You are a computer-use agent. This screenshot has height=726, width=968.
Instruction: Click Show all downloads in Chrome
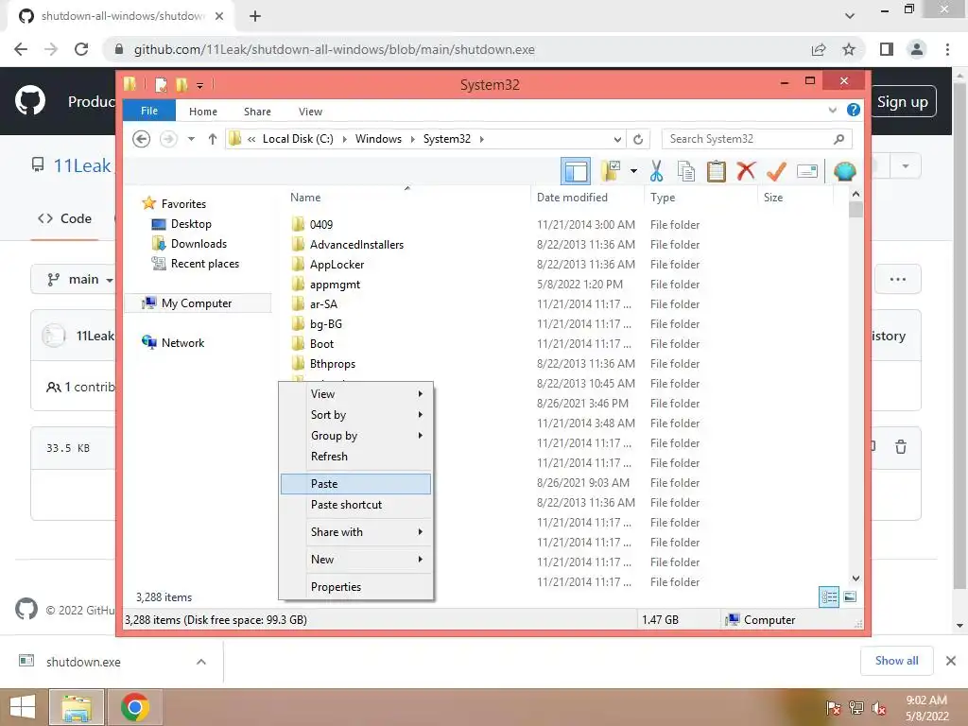[x=896, y=661]
